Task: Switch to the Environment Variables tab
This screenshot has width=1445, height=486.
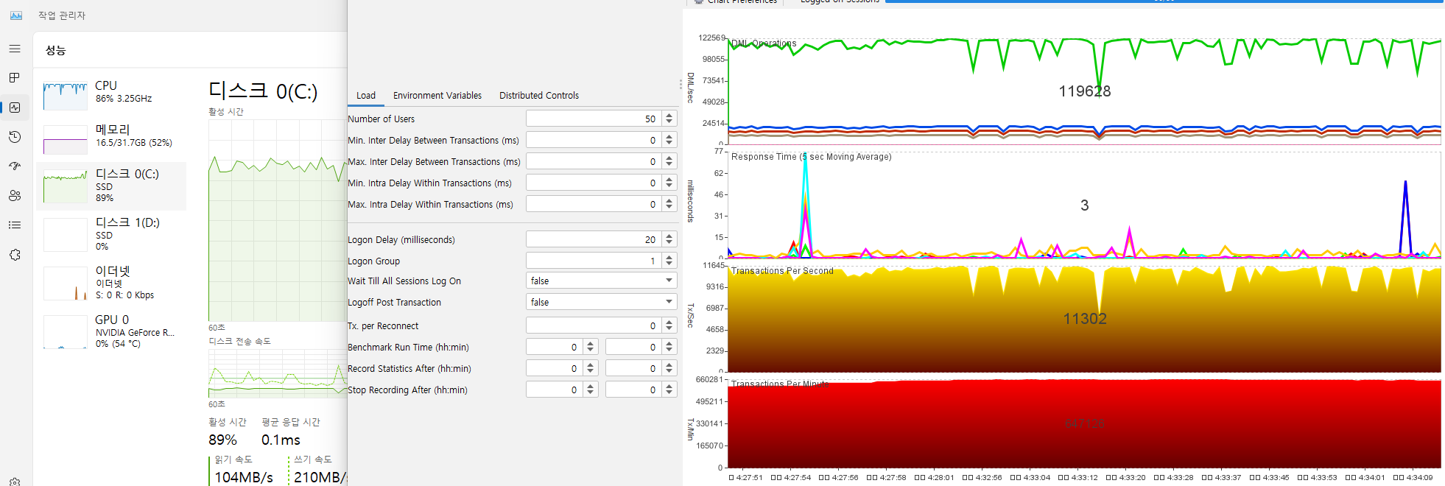Action: click(437, 96)
